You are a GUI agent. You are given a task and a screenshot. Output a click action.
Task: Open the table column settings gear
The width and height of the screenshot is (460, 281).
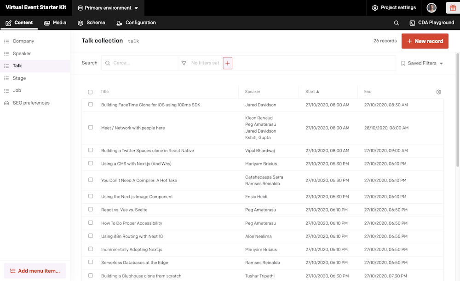pos(438,92)
